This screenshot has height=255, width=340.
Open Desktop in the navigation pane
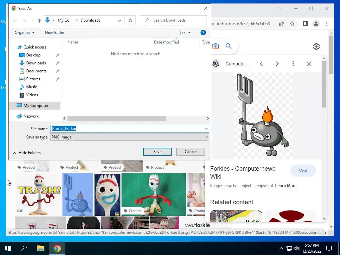coord(33,55)
